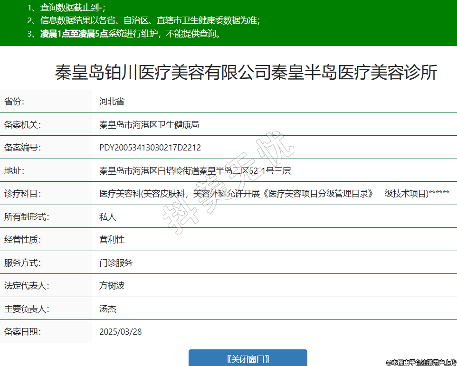The height and width of the screenshot is (366, 457).
Task: Select 秦皇岛市海港区卫生健康局 authority value
Action: (x=149, y=125)
